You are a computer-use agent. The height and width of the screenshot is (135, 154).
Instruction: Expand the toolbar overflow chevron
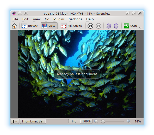coord(140,28)
